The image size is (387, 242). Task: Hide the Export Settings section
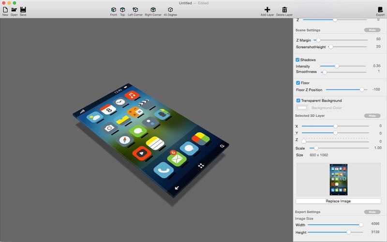point(372,212)
